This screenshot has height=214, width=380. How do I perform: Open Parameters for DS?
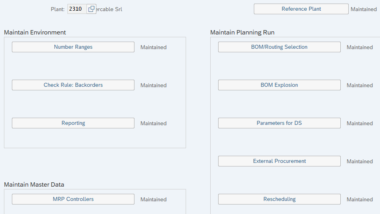pos(279,123)
